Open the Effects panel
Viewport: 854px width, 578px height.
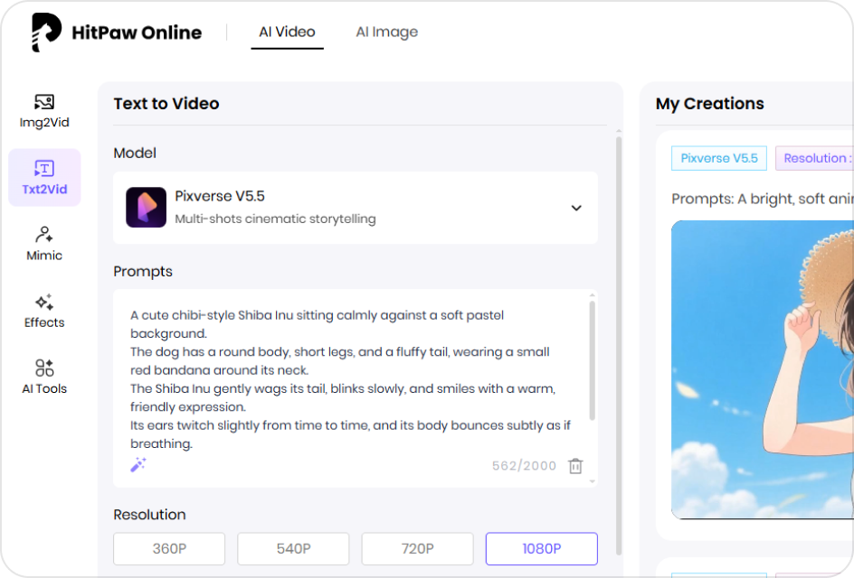[44, 311]
